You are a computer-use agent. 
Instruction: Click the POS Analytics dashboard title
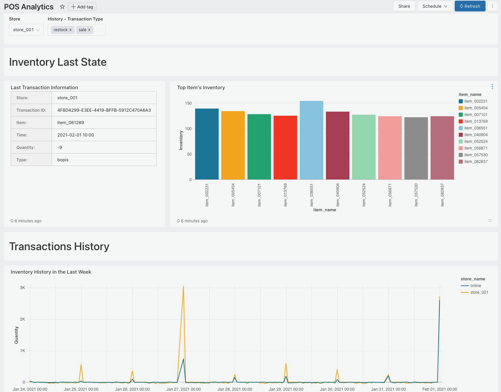click(29, 7)
